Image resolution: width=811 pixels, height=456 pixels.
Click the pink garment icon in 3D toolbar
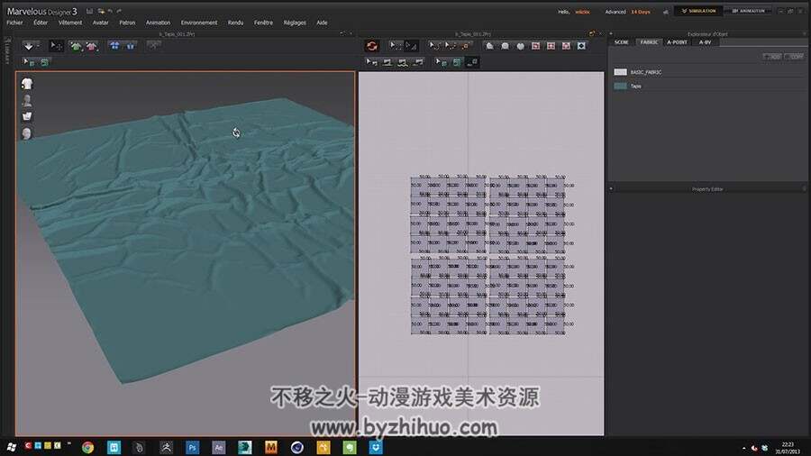click(x=92, y=46)
